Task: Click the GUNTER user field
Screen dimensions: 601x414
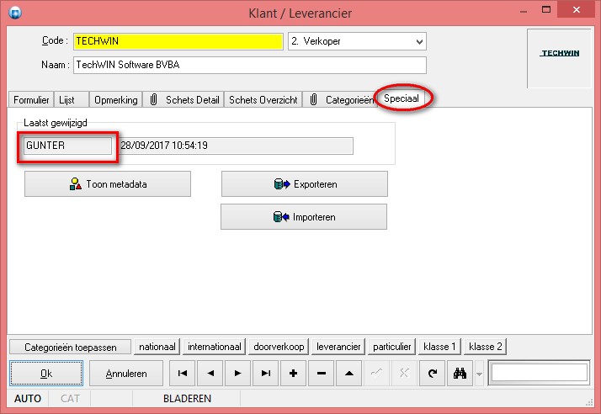Action: click(67, 146)
